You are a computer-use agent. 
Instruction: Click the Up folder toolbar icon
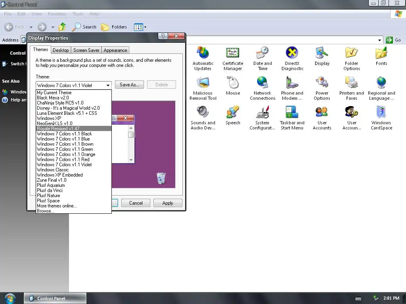(x=62, y=27)
